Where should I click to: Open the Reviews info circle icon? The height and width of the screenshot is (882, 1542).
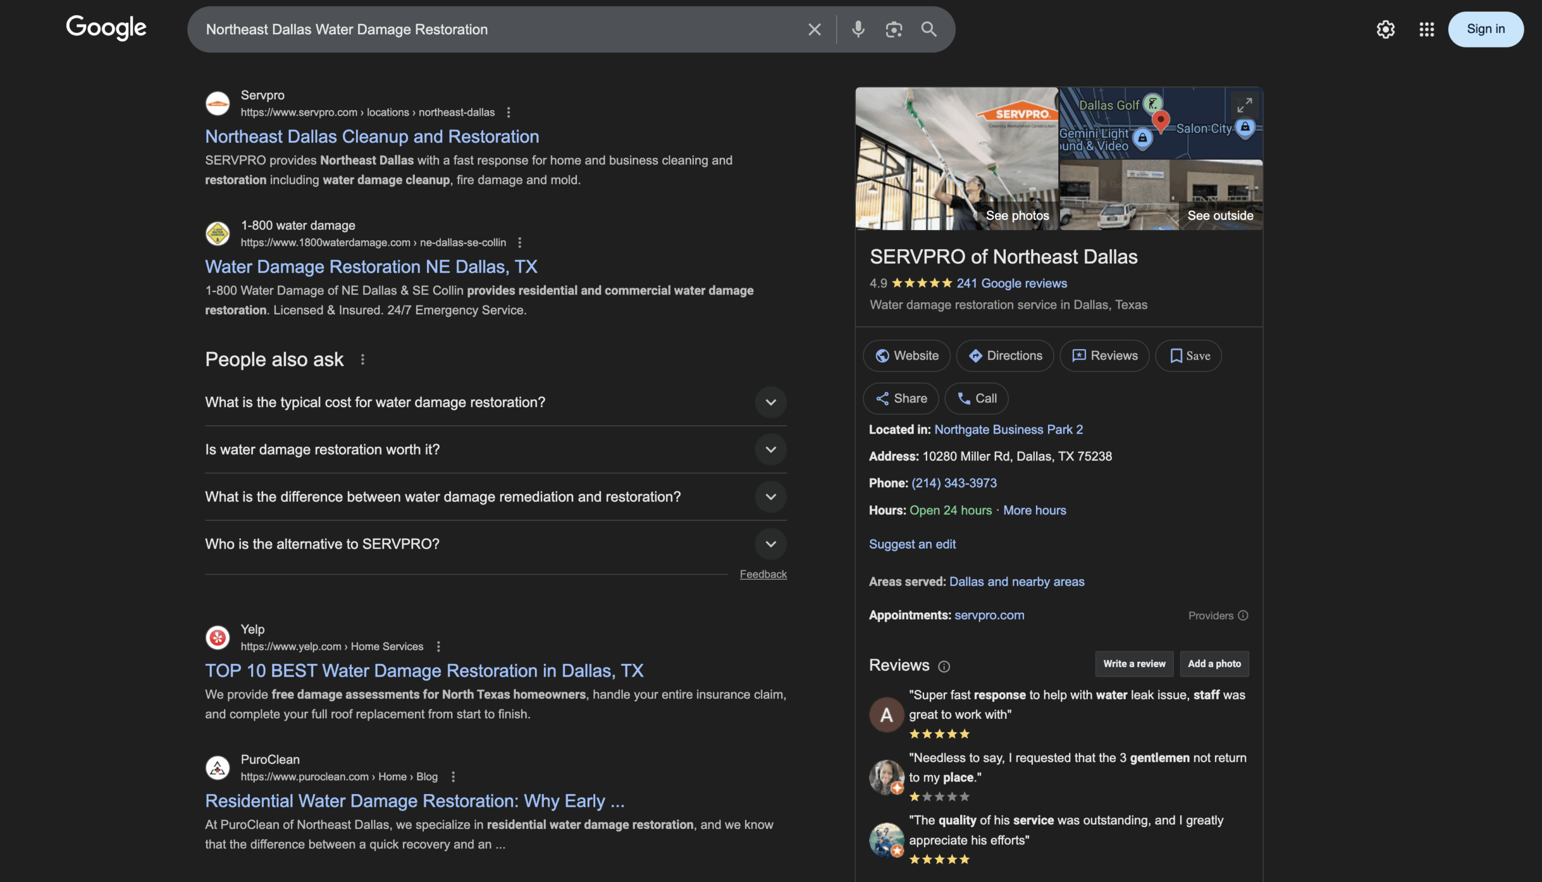tap(944, 666)
